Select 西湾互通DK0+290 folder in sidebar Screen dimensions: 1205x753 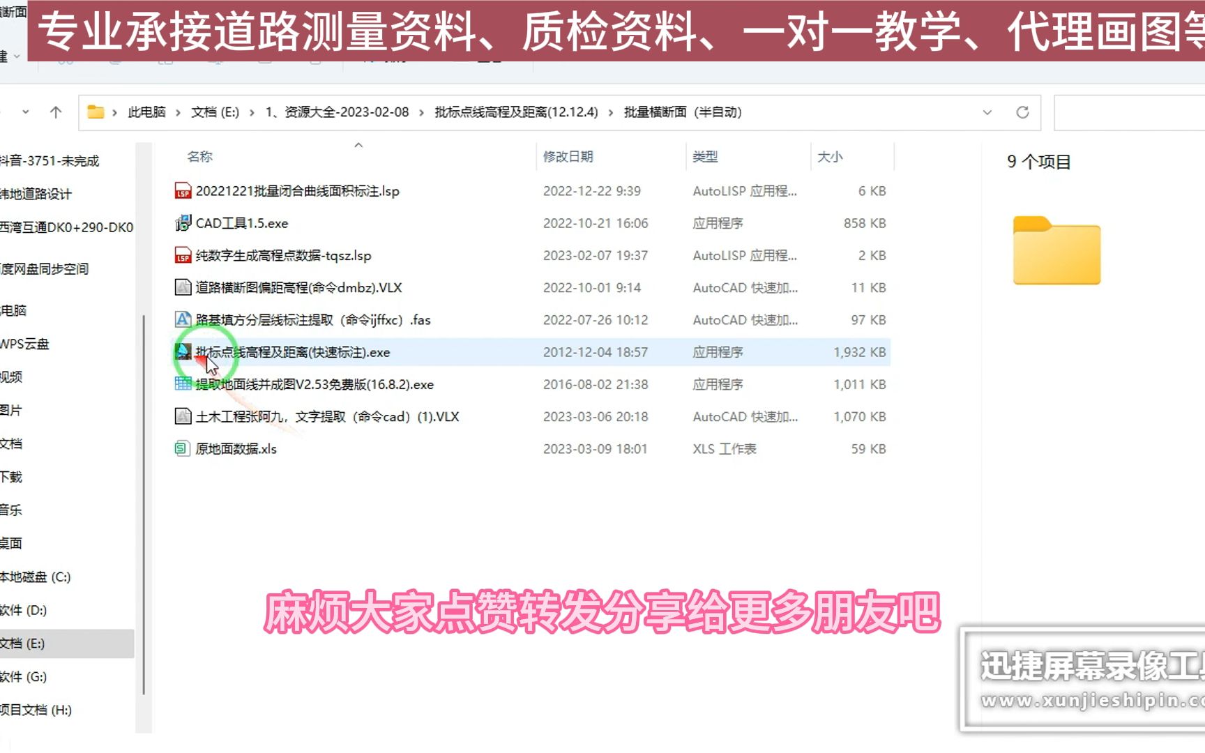[67, 227]
